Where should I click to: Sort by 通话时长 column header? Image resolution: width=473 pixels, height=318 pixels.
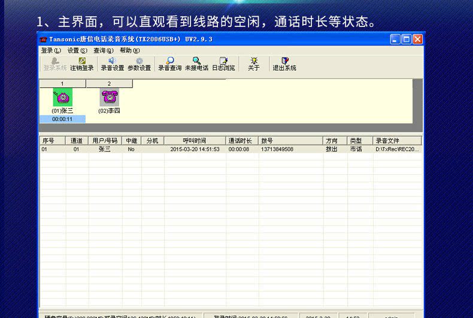tap(242, 141)
